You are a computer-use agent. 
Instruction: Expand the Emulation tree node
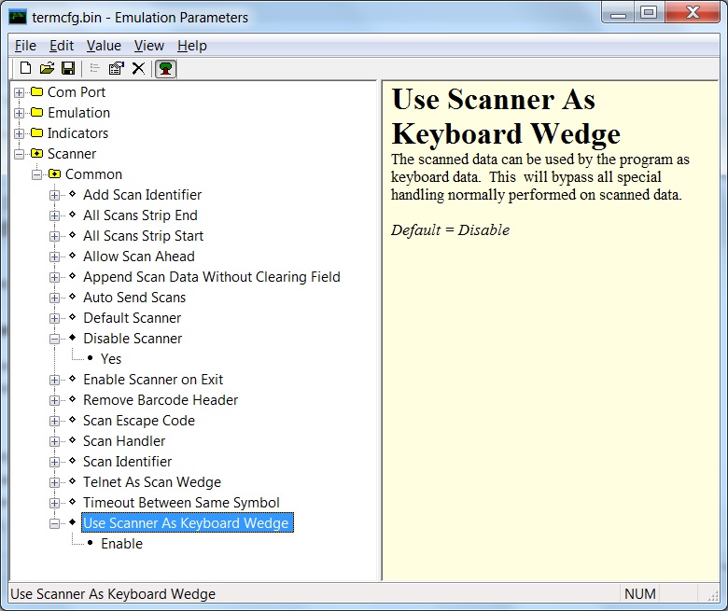(19, 113)
